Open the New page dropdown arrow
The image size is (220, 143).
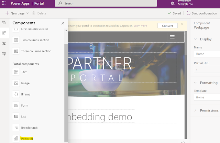click(x=27, y=13)
